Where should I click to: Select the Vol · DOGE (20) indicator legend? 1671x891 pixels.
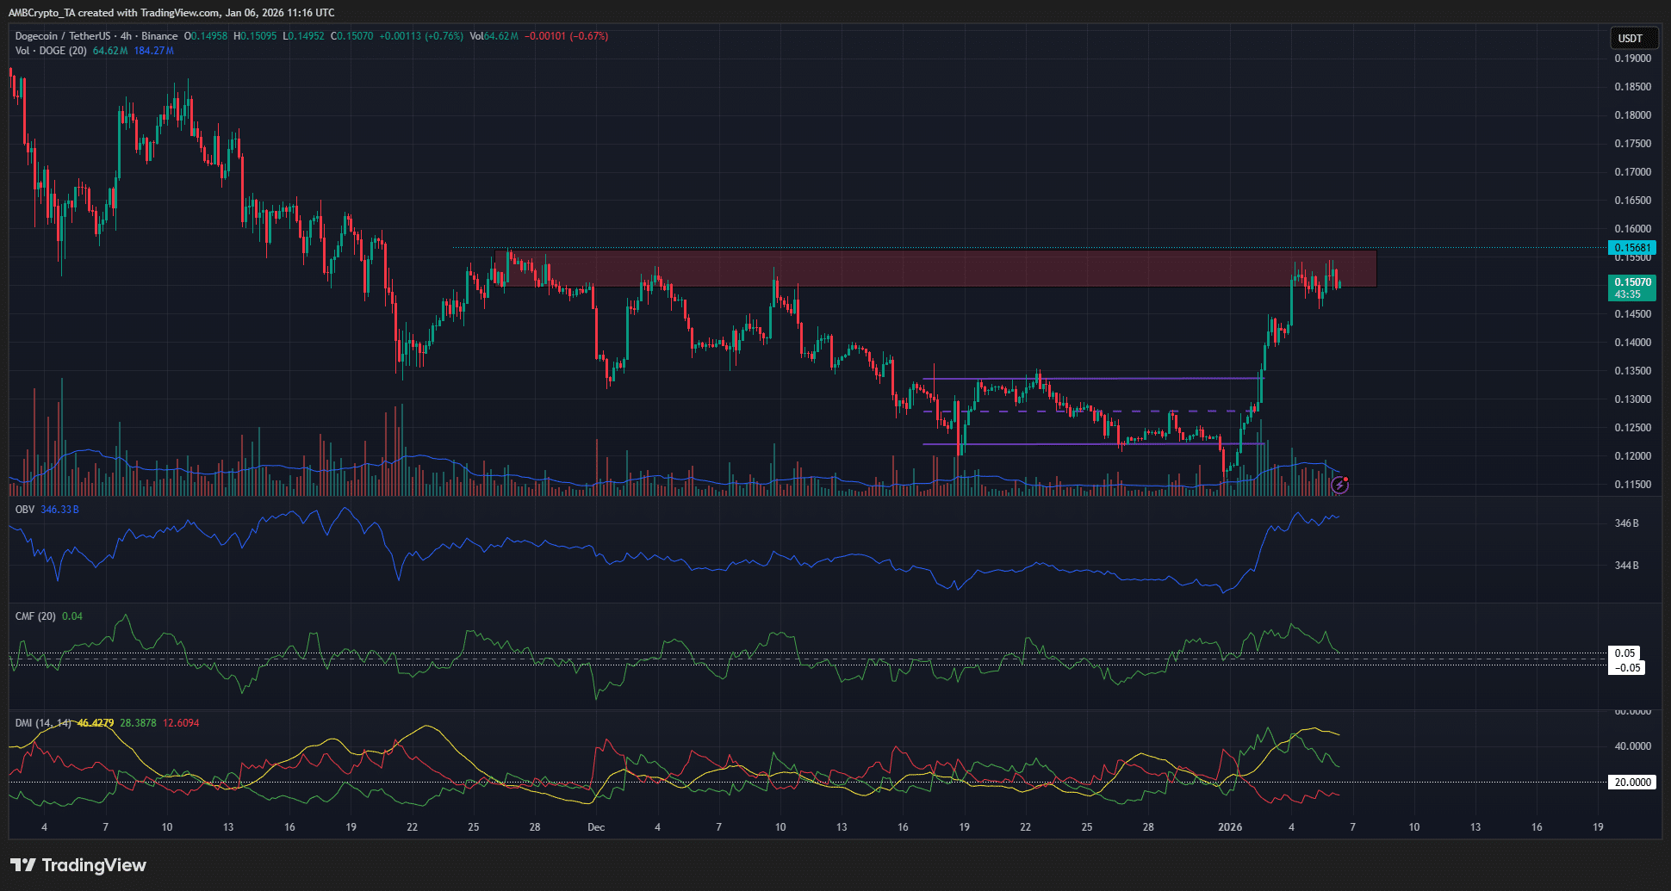tap(51, 51)
